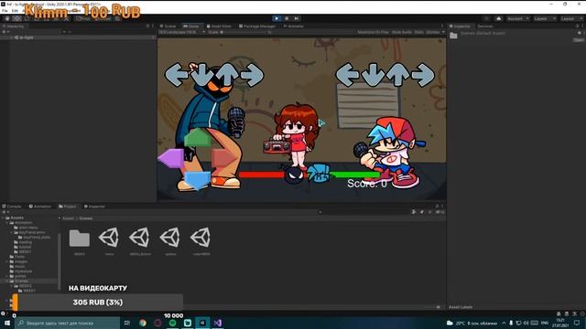Select the menu scene asset
This screenshot has height=329, width=586.
(x=109, y=238)
